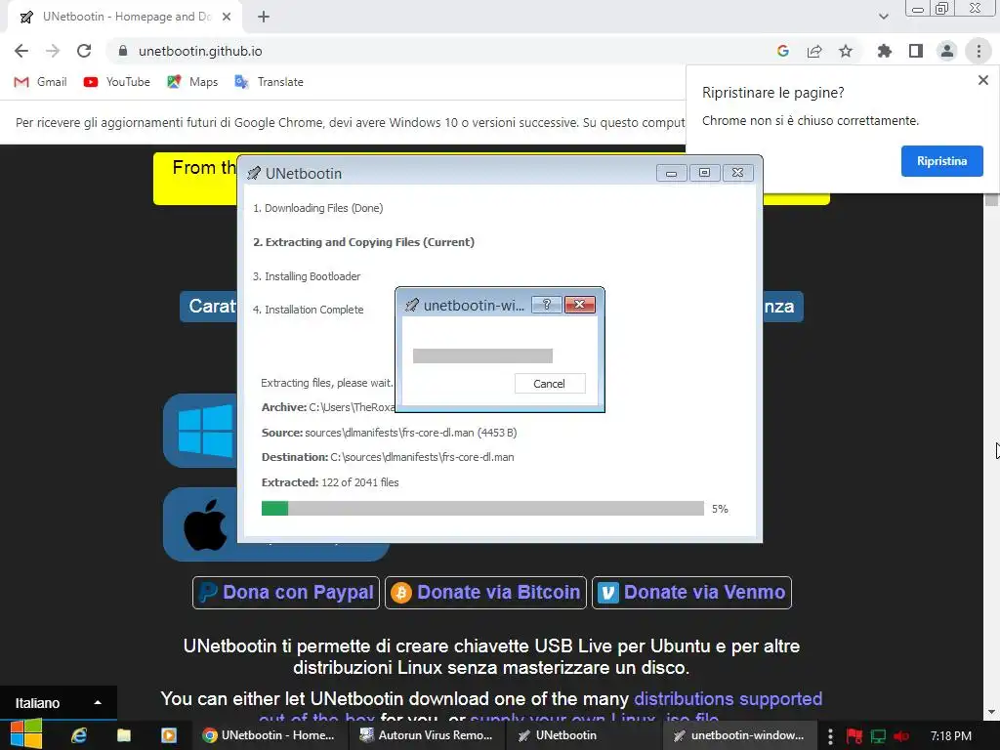Cancel the unetbootin-wi... progress dialog
The height and width of the screenshot is (750, 1000).
(549, 383)
